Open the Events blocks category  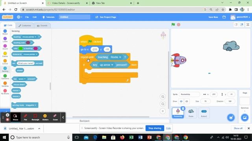5,54
